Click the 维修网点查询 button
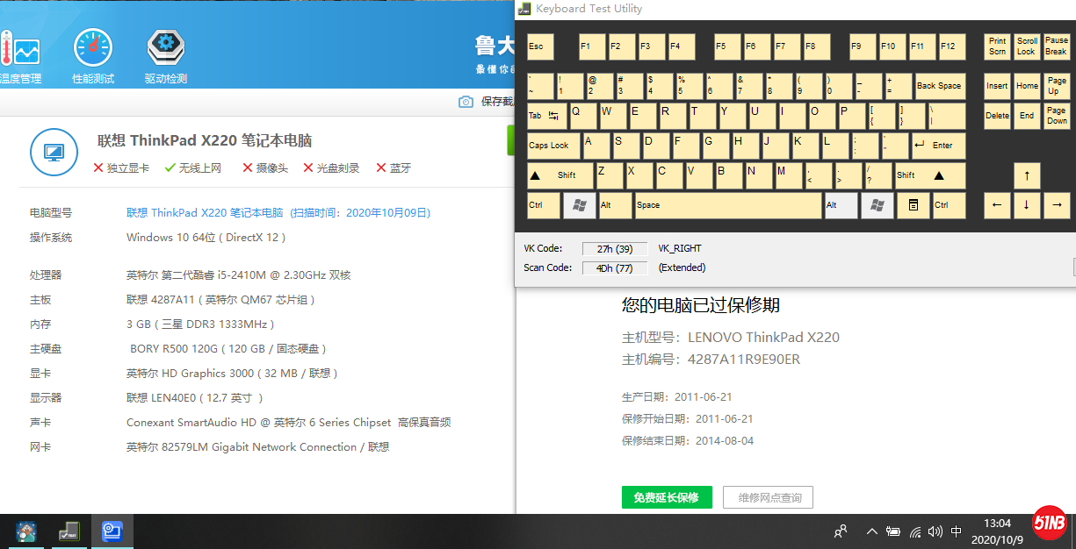The width and height of the screenshot is (1076, 549). [x=769, y=497]
